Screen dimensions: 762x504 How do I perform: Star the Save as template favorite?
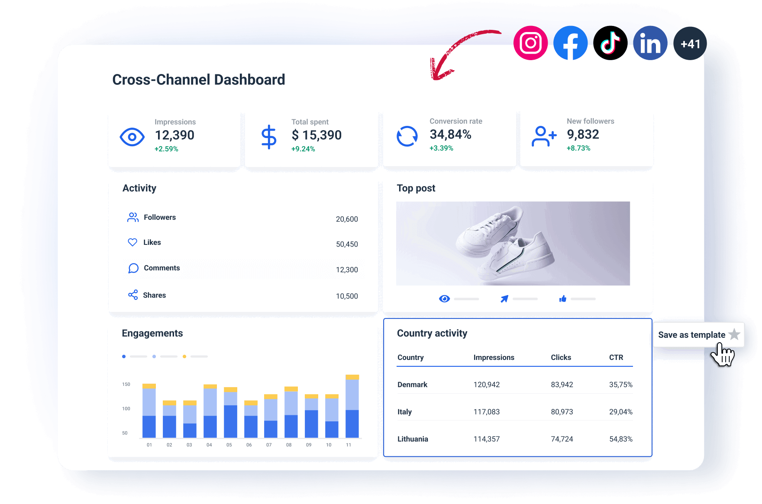tap(734, 334)
